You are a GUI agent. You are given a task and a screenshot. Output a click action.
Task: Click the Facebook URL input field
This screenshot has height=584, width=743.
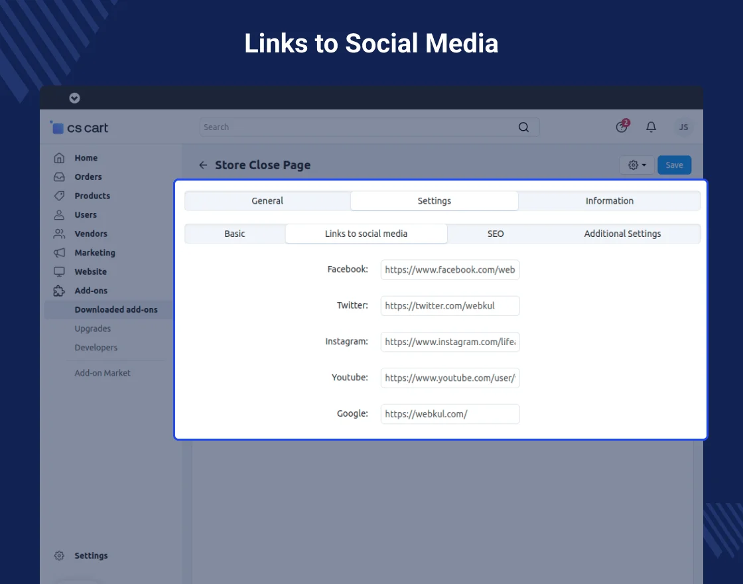[450, 269]
